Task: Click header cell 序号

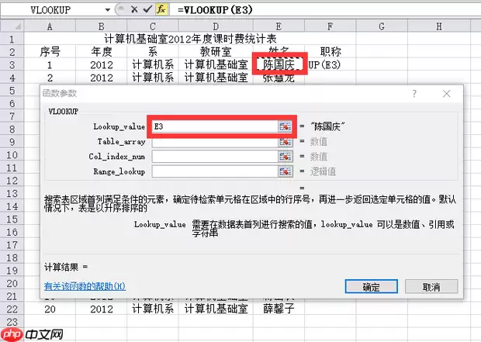Action: (x=50, y=52)
